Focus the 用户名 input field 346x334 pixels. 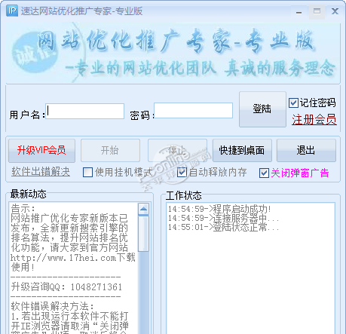pos(85,111)
